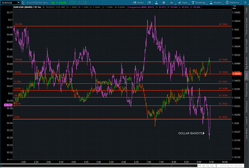Click the scrollbar right arrow
This screenshot has width=249, height=168.
coord(196,166)
